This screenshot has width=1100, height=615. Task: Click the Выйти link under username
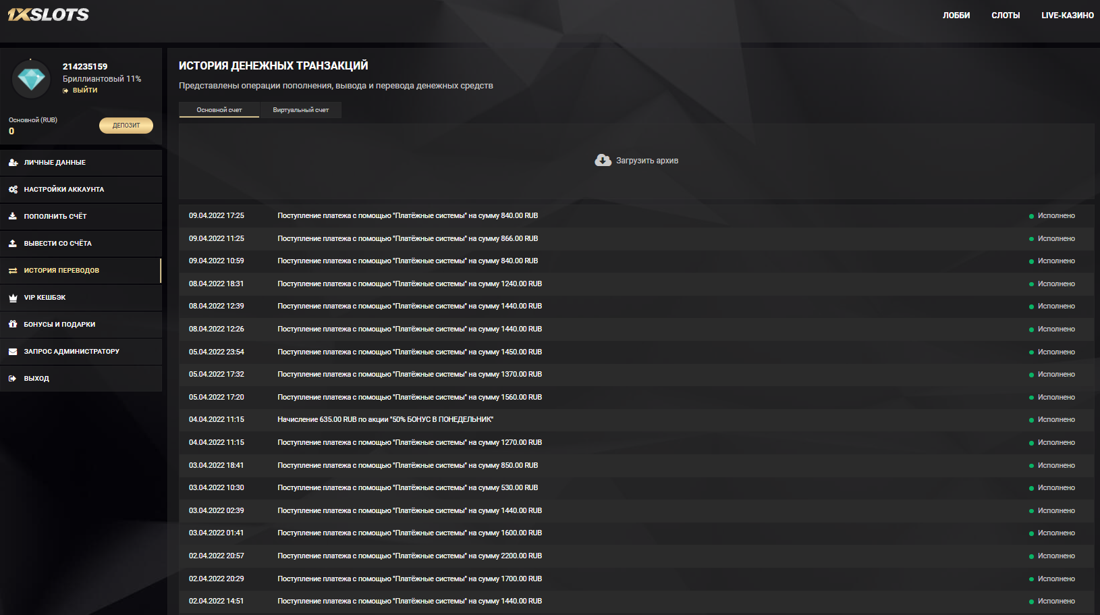click(x=85, y=90)
